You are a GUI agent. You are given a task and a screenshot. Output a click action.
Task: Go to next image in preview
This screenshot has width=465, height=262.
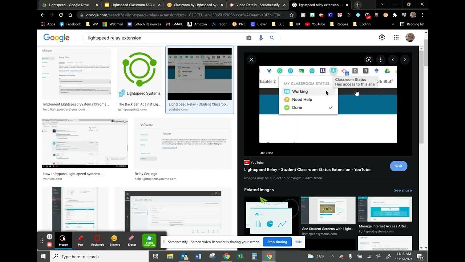click(x=405, y=60)
